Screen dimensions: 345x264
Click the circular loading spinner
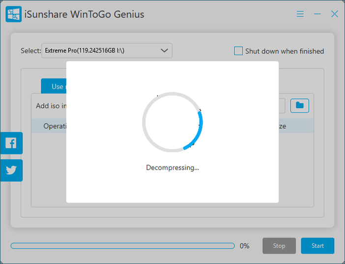pos(172,121)
